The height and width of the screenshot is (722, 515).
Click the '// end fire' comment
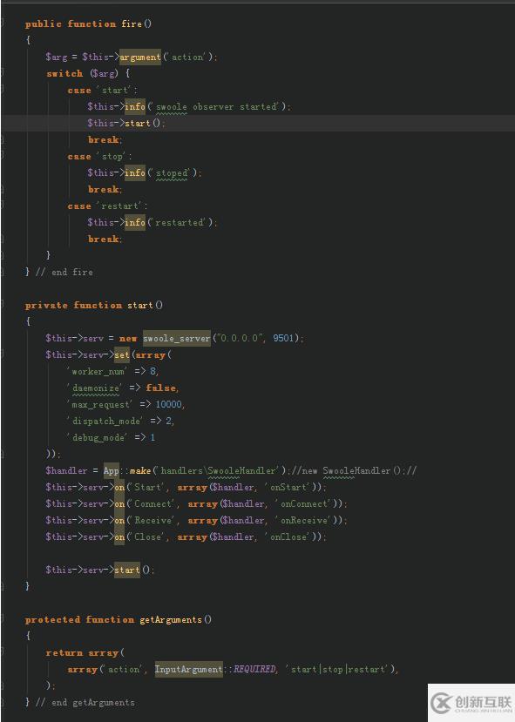[x=64, y=272]
